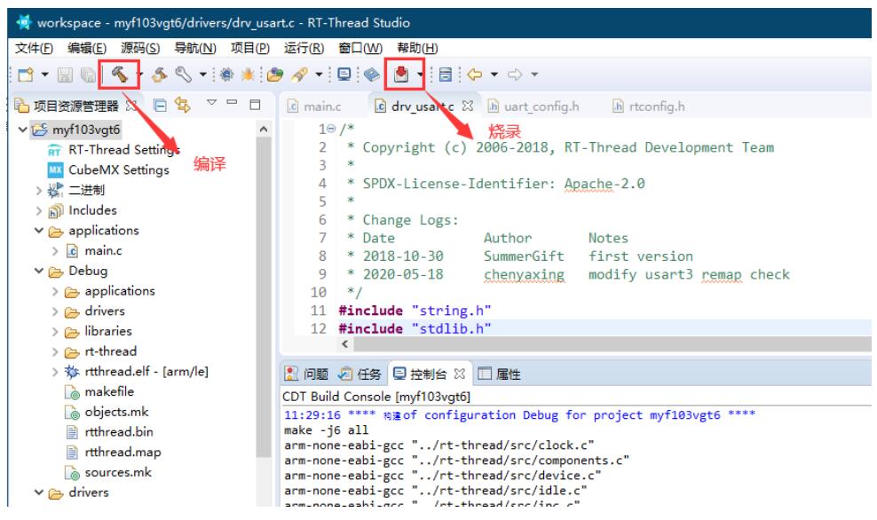The width and height of the screenshot is (877, 520).
Task: Open the Forward navigation history dropdown
Action: 534,75
